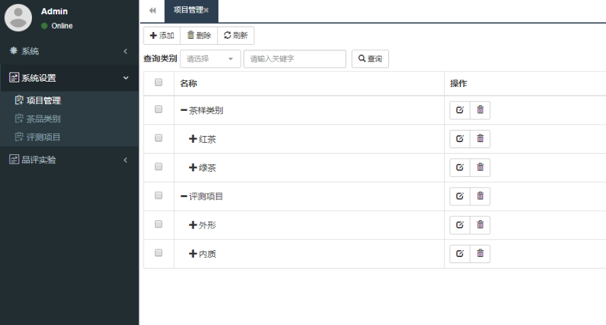Click the trash icon for 绿茶 row
The width and height of the screenshot is (606, 325).
[x=480, y=167]
